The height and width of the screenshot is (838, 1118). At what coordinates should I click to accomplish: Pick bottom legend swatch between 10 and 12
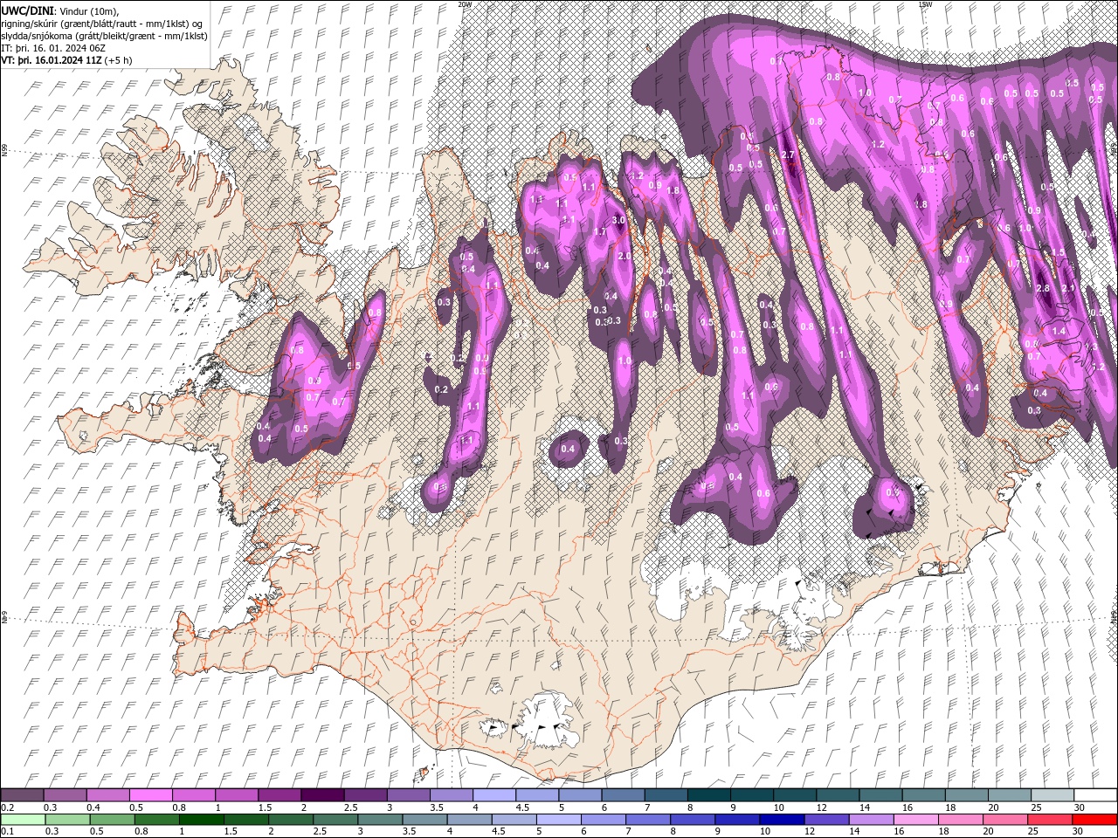point(783,819)
